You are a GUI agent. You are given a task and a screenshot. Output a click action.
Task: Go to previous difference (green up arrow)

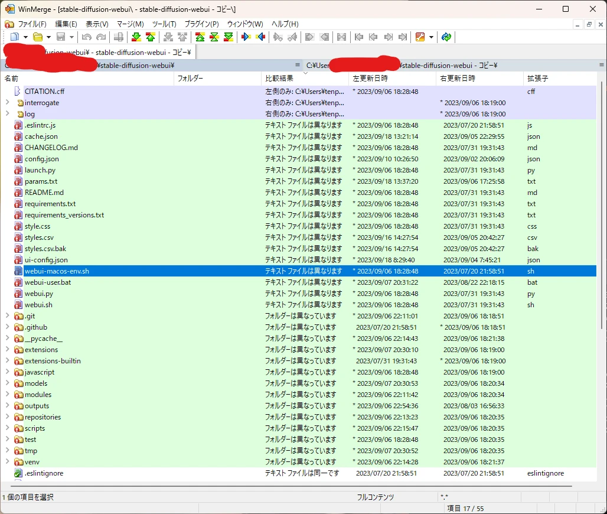151,37
